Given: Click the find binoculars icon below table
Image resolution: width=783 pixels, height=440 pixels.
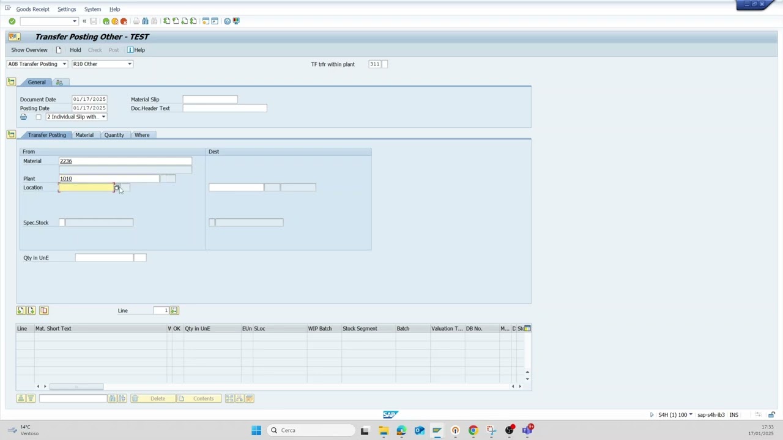Looking at the screenshot, I should click(x=112, y=398).
